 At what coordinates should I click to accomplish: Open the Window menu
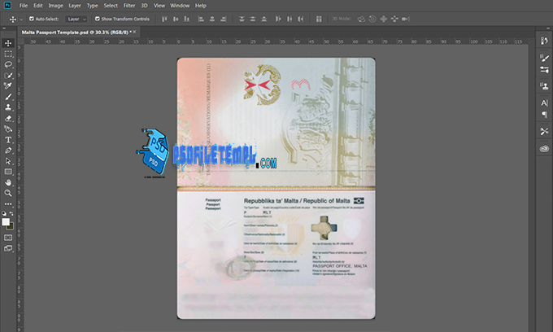(x=180, y=6)
